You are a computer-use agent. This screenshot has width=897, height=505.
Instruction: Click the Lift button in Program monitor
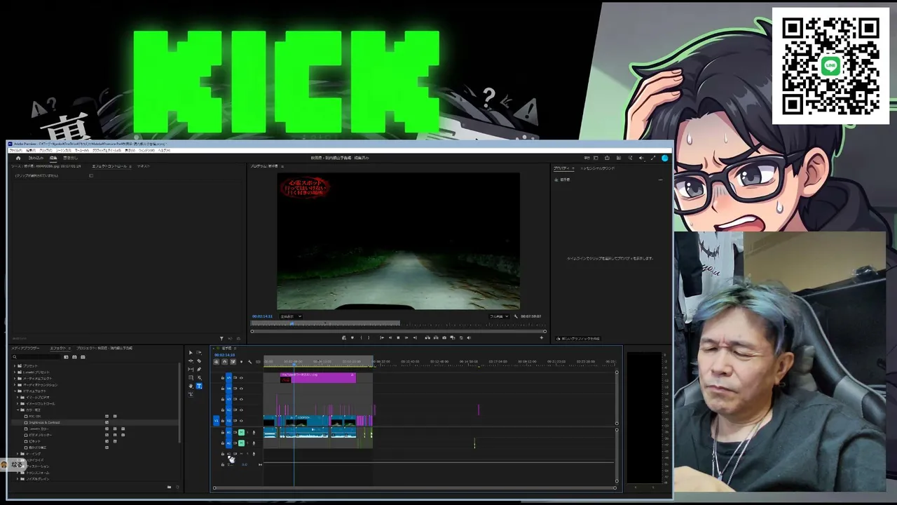[x=427, y=337]
